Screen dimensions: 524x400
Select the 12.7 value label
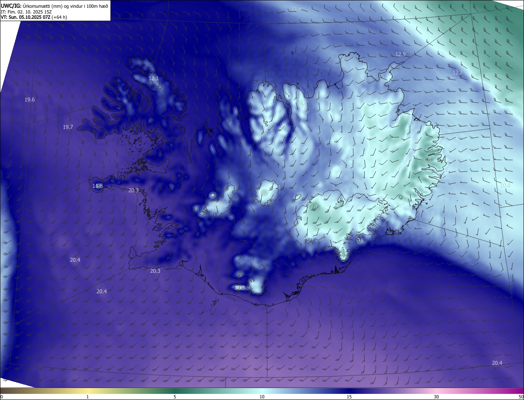coord(457,73)
